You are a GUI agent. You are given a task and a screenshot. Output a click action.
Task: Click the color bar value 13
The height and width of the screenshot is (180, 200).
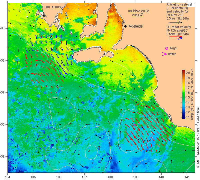[188, 107]
